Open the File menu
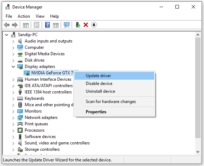Image resolution: width=204 pixels, height=166 pixels. 9,16
